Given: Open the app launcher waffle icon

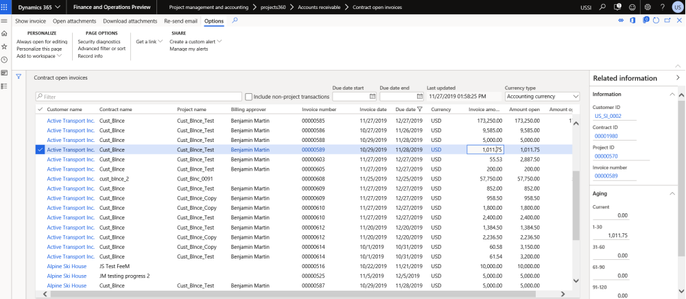Looking at the screenshot, I should click(x=5, y=7).
